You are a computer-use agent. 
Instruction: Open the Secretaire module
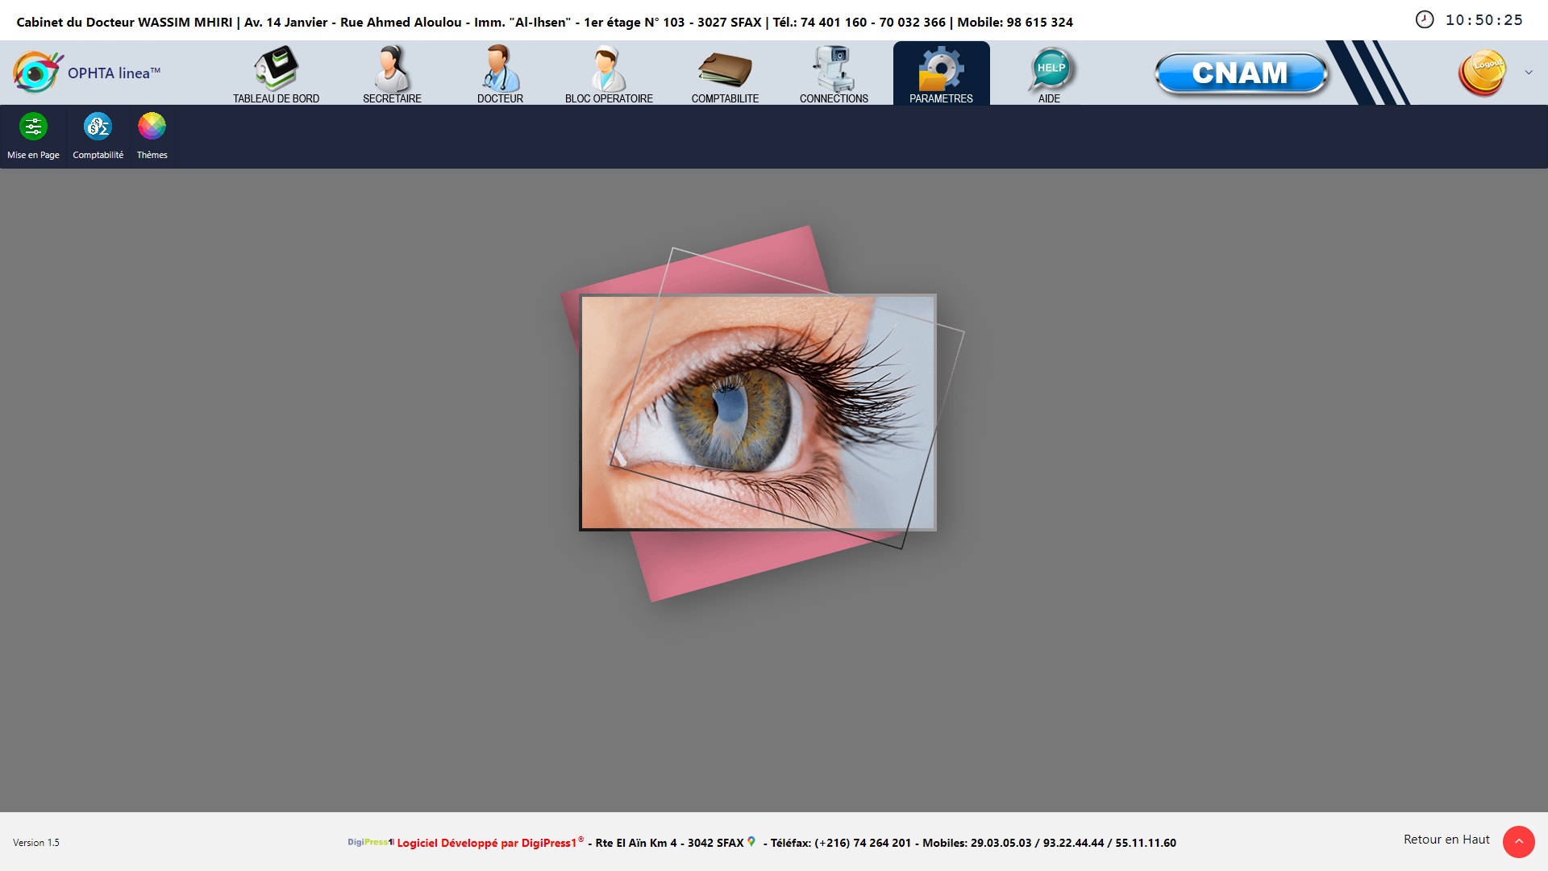(x=392, y=74)
